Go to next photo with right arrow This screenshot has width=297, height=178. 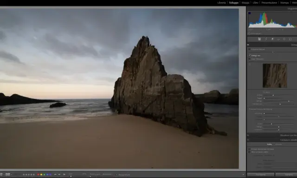[59, 174]
